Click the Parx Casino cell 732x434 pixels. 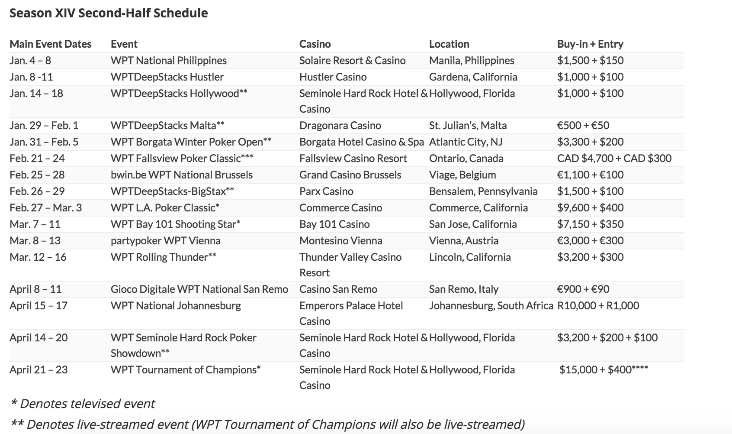[326, 191]
